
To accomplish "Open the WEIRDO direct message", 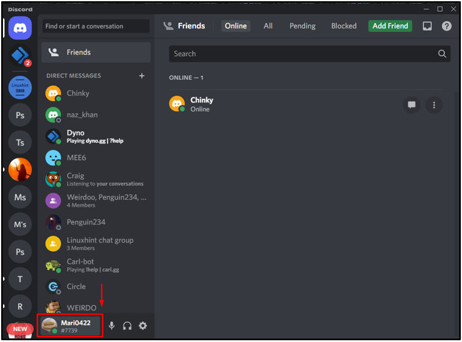I will pos(96,307).
